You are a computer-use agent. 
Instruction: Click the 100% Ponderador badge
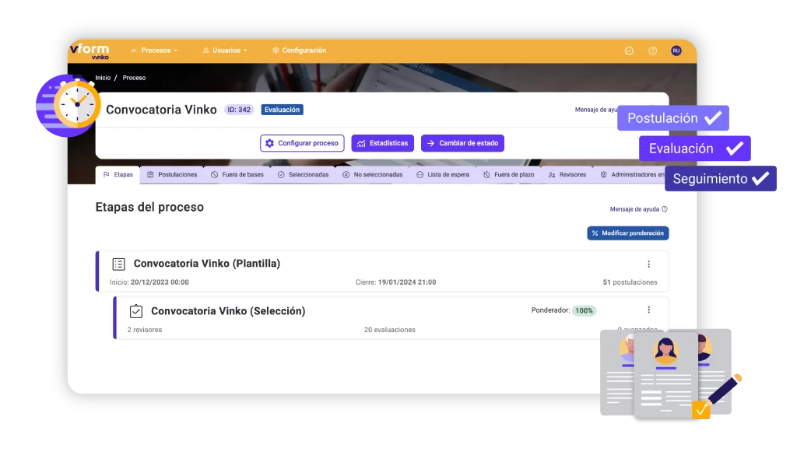(x=584, y=311)
